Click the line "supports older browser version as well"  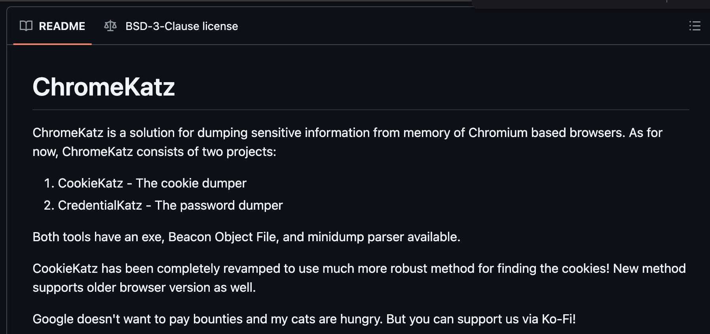coord(144,287)
